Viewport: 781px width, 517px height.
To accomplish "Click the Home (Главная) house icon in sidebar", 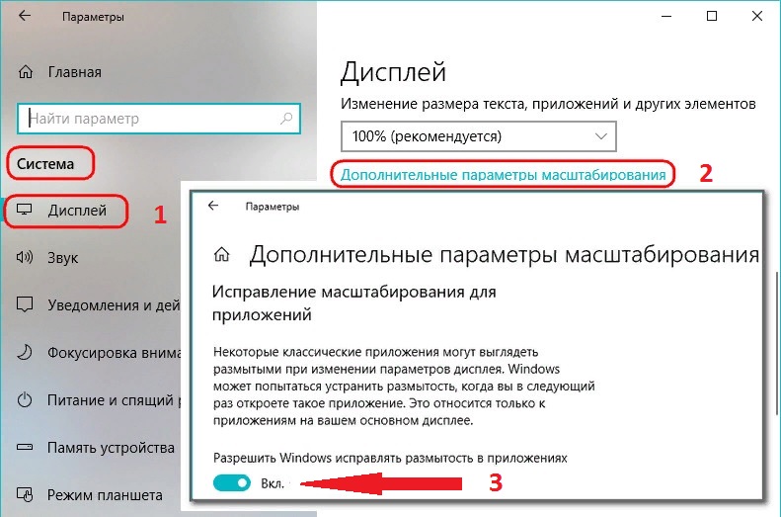I will click(x=26, y=72).
